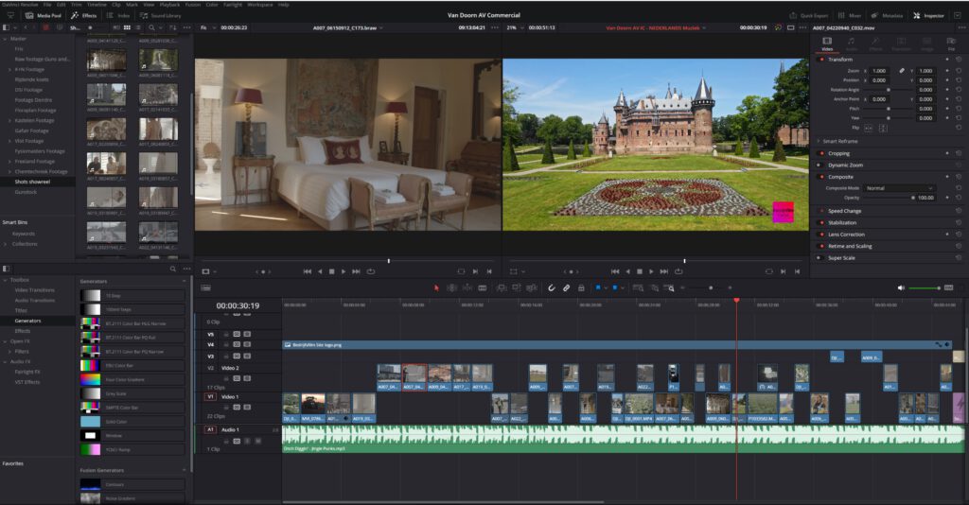Open the Media Pool panel
This screenshot has height=505, width=969.
point(43,15)
